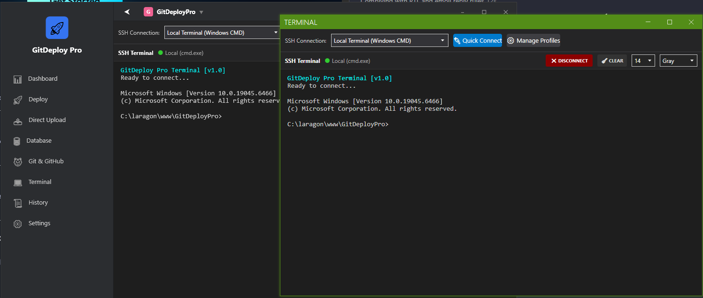This screenshot has width=703, height=298.
Task: Click the Direct Upload icon
Action: (18, 121)
